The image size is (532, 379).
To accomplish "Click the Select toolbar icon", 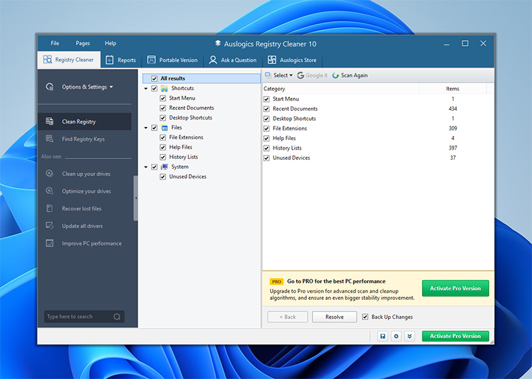I will (x=268, y=75).
